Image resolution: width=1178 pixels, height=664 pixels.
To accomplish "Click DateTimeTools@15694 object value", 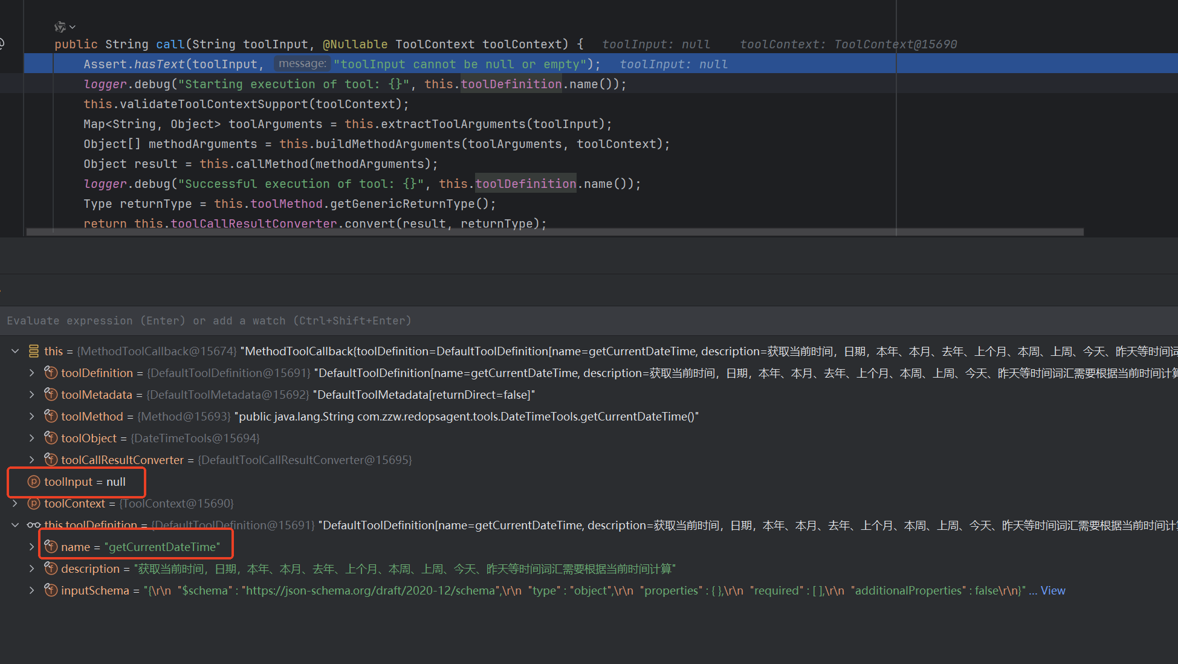I will point(195,438).
